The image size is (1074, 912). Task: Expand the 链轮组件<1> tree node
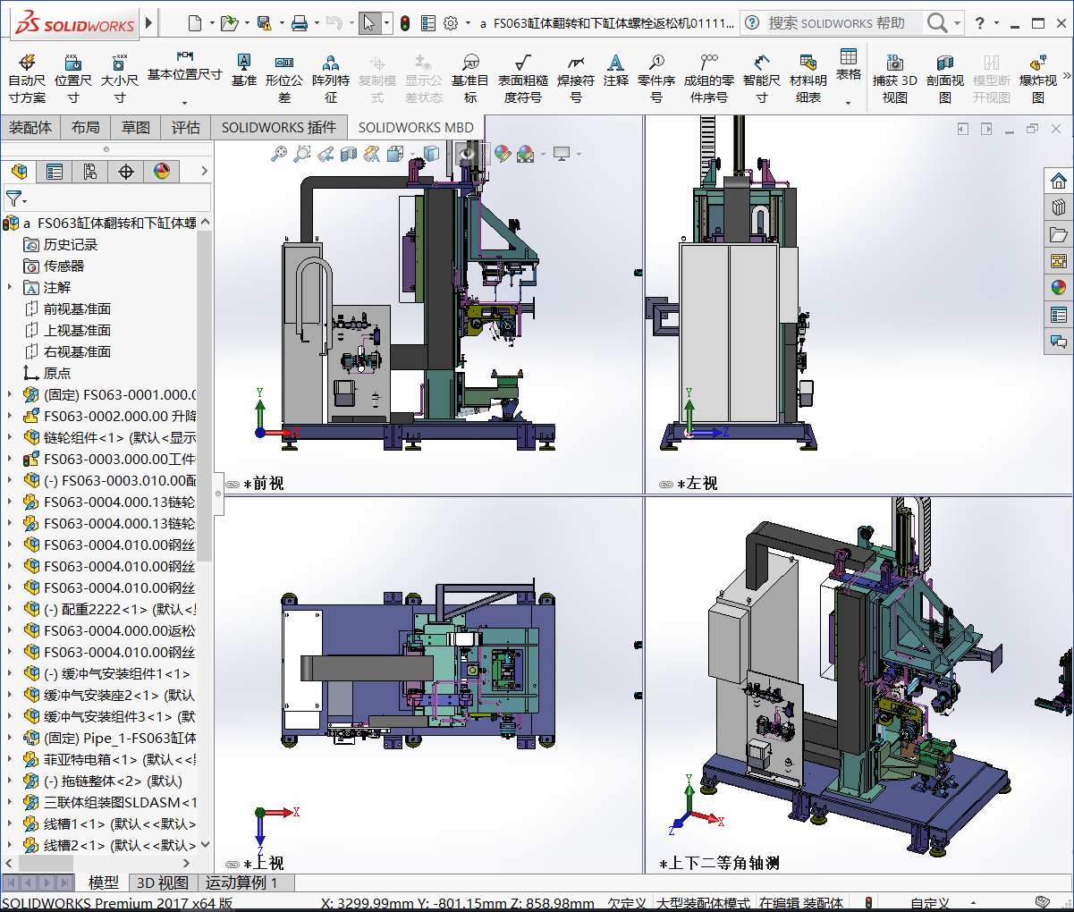(10, 437)
